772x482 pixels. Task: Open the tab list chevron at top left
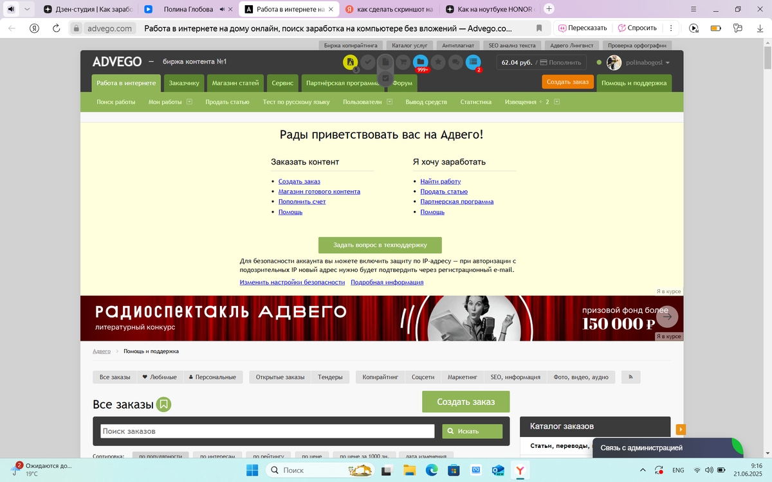coord(27,10)
